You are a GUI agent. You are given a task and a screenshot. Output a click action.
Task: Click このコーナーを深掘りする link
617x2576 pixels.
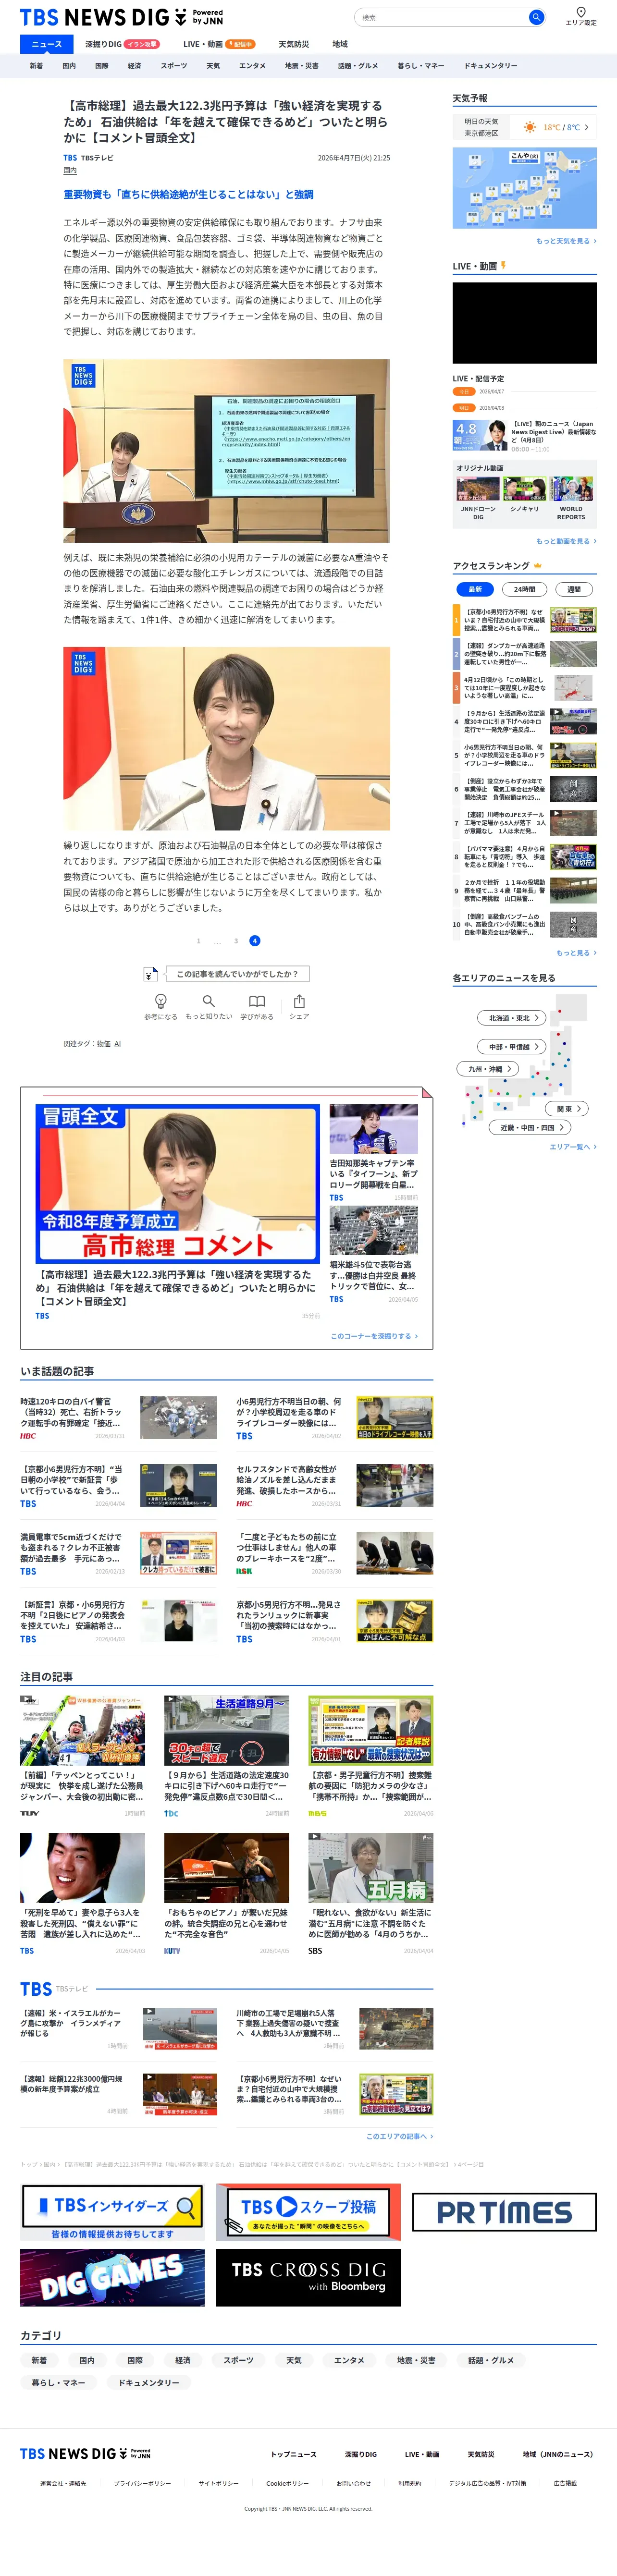374,1336
